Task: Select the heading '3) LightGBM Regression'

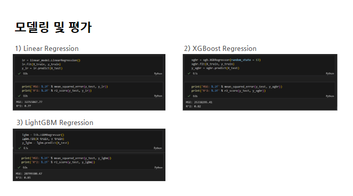Action: tap(55, 122)
